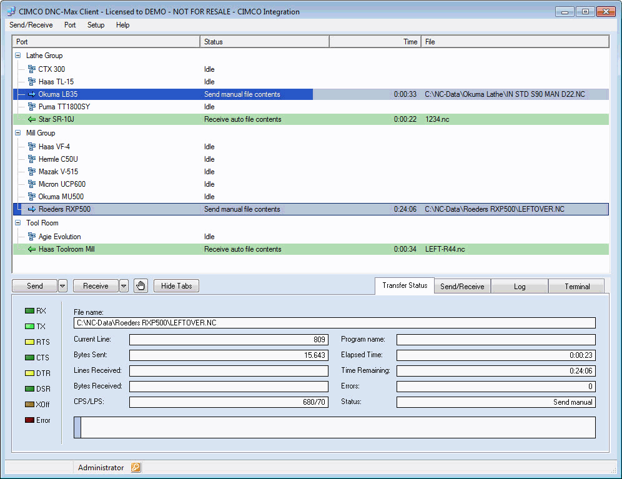Click the Mazak V-515 port icon

[32, 172]
